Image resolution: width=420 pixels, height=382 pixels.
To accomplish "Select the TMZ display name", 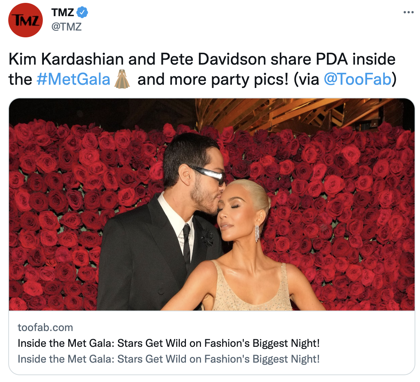I will [63, 12].
